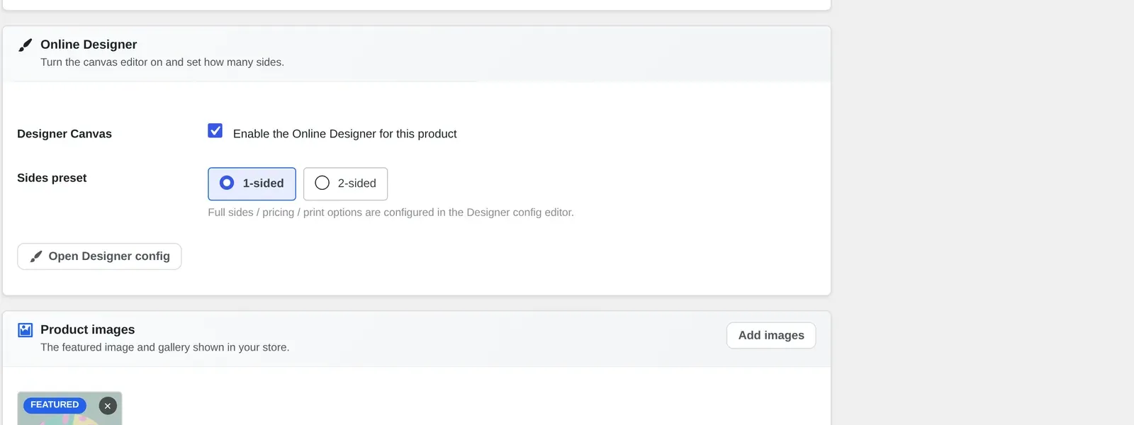Image resolution: width=1134 pixels, height=425 pixels.
Task: Toggle Enable the Online Designer checkbox
Action: tap(215, 131)
